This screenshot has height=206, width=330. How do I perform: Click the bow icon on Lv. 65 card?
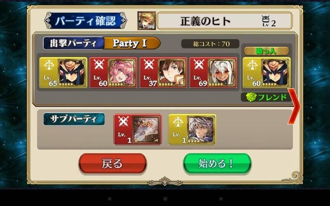(49, 64)
